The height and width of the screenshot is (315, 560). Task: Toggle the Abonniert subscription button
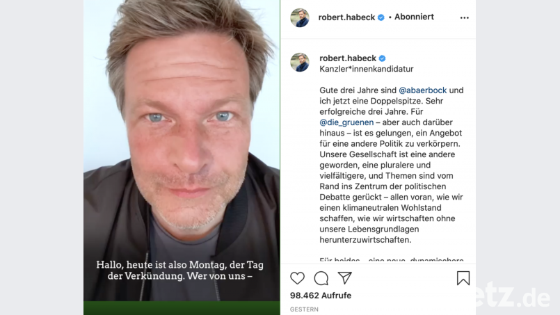click(414, 17)
